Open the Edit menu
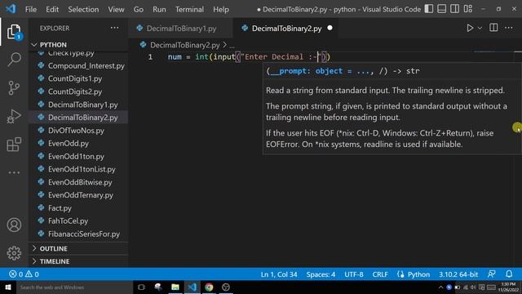522x294 pixels. pyautogui.click(x=52, y=9)
